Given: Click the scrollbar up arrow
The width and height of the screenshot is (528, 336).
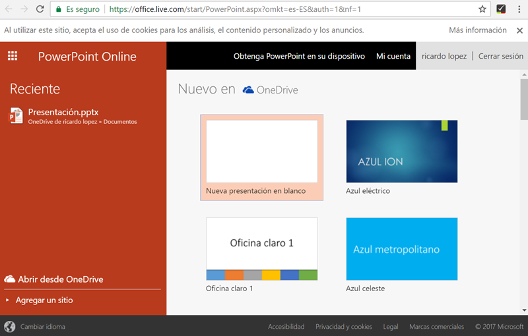Looking at the screenshot, I should point(524,74).
